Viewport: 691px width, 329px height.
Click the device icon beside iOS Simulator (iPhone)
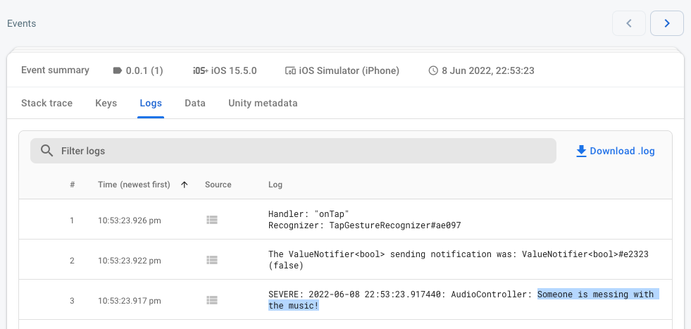point(290,70)
